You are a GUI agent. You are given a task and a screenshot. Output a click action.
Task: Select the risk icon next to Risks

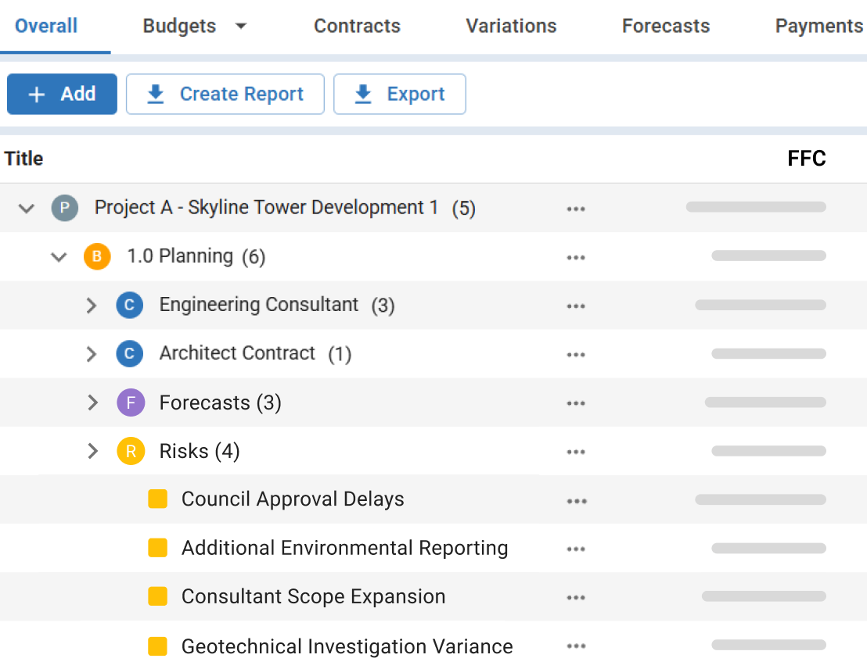(x=130, y=451)
